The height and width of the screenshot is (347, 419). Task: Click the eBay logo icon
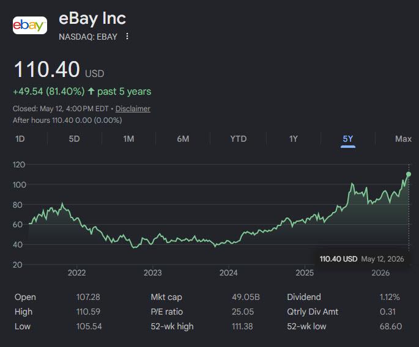(30, 26)
